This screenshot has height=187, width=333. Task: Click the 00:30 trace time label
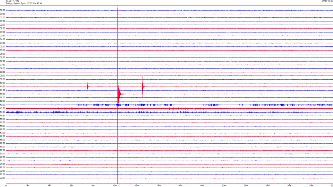click(2, 14)
